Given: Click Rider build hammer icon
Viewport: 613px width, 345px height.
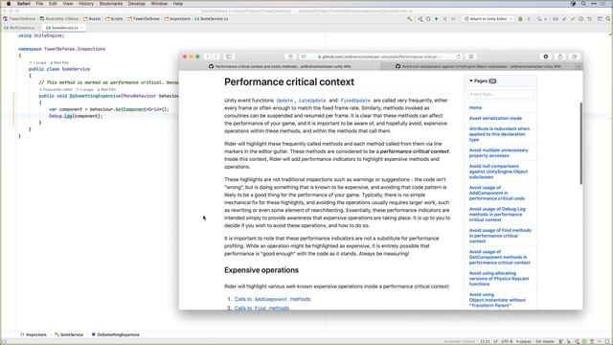Looking at the screenshot, I should (409, 19).
